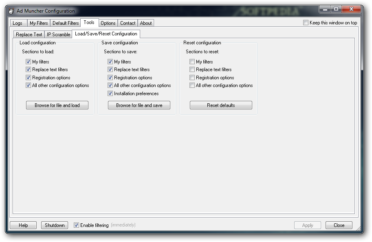The image size is (372, 242).
Task: Click the resize grip at window corner
Action: (x=359, y=229)
